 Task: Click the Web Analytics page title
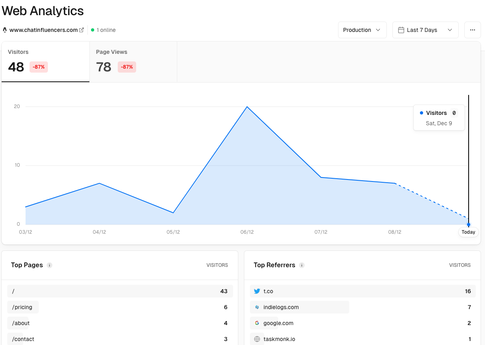pyautogui.click(x=43, y=11)
